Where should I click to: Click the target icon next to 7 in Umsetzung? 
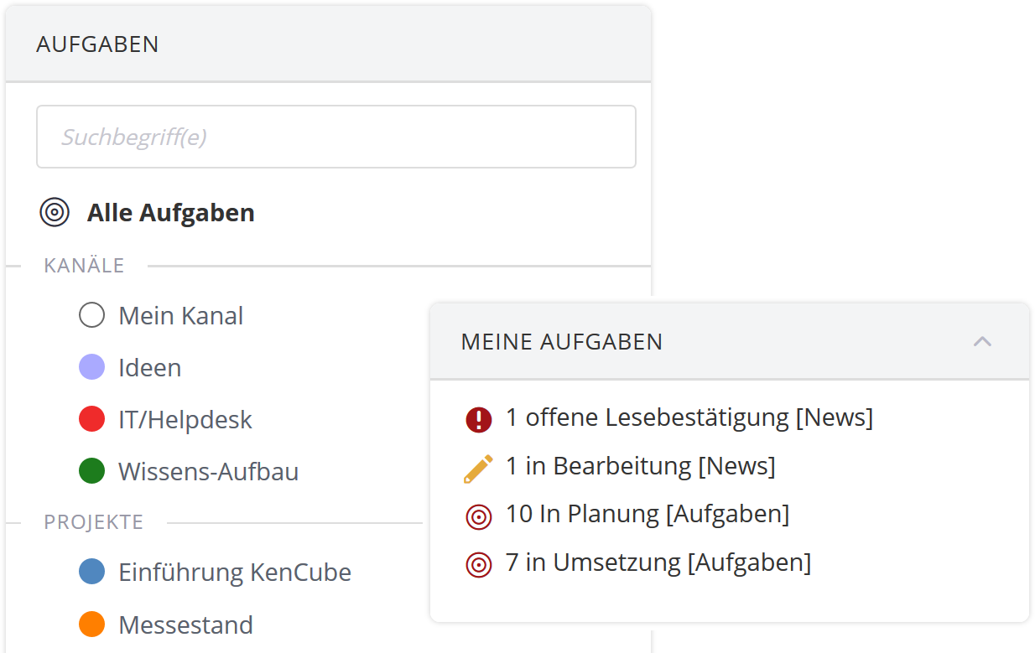click(478, 564)
